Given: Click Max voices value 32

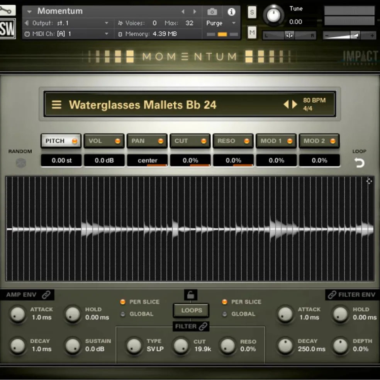Looking at the screenshot, I should click(x=189, y=23).
